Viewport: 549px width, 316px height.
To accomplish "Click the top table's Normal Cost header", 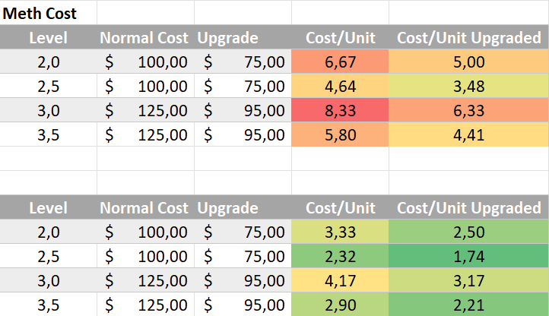I will 145,38.
